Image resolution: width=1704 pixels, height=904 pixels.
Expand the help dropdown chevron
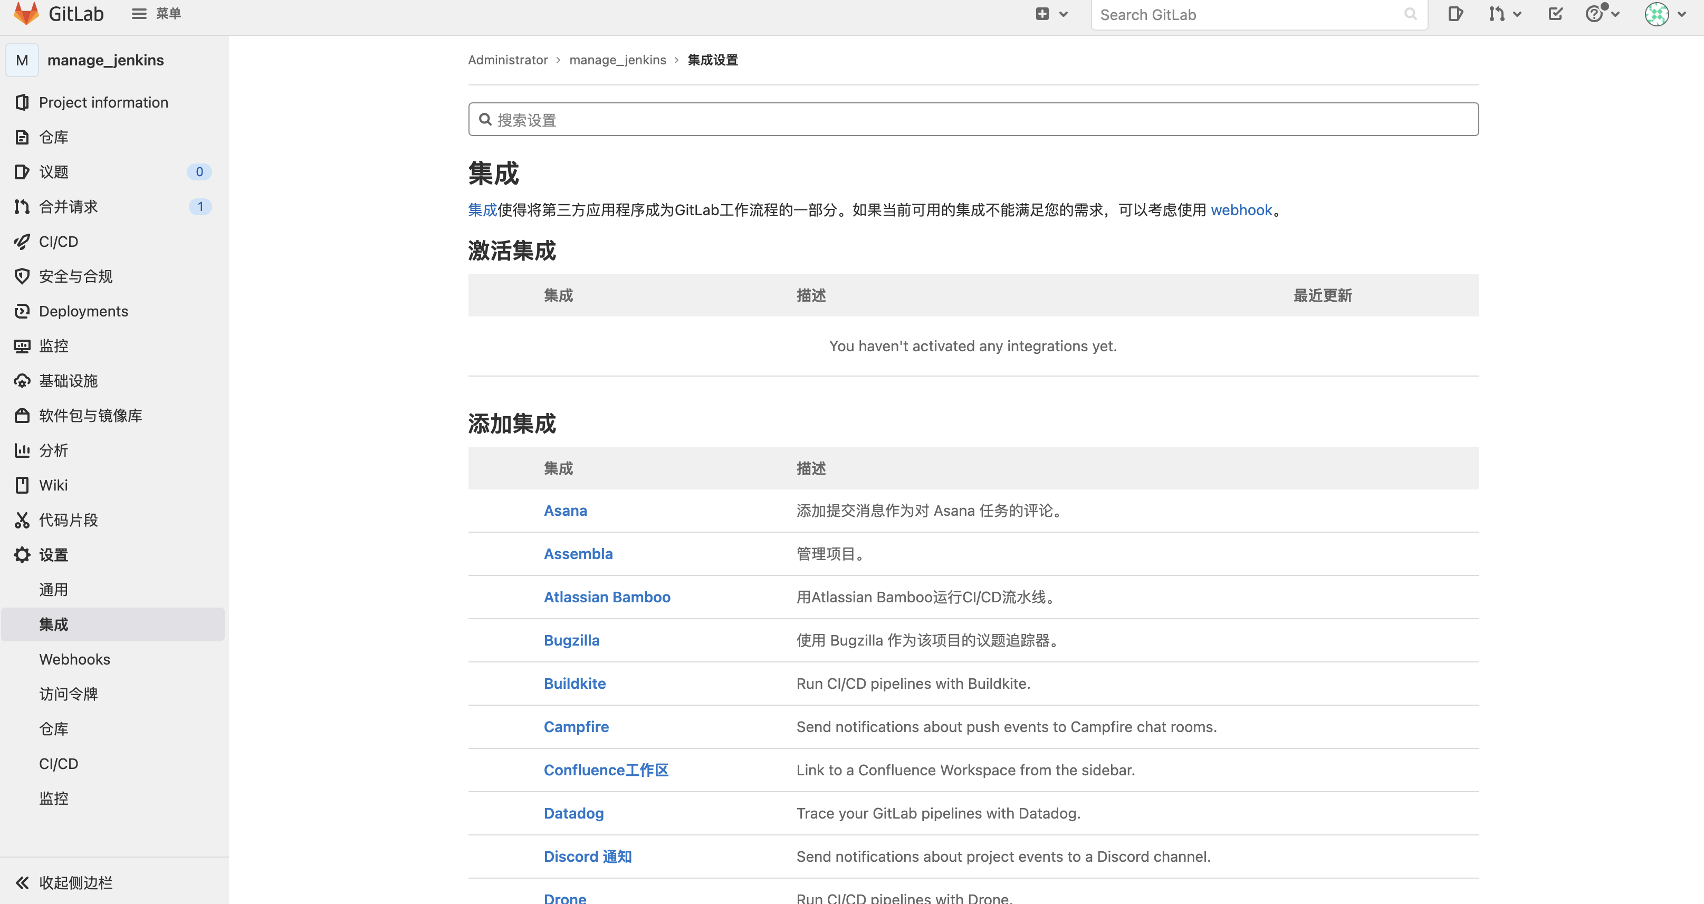[1615, 14]
